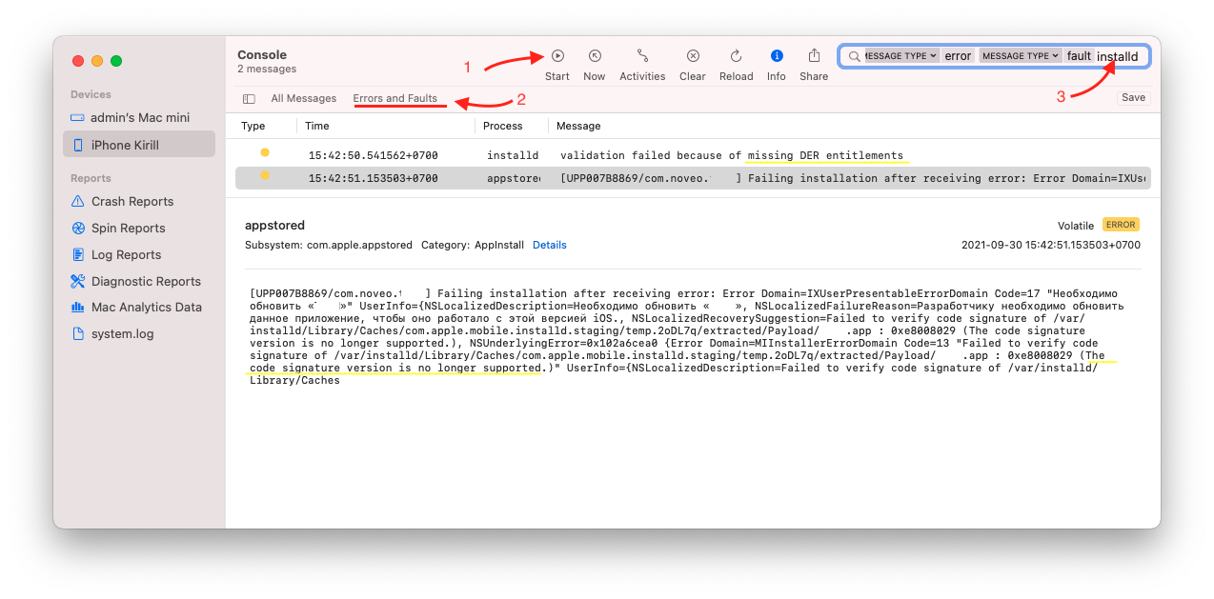Toggle the Info pane icon
Viewport: 1214px width, 599px height.
pyautogui.click(x=777, y=57)
